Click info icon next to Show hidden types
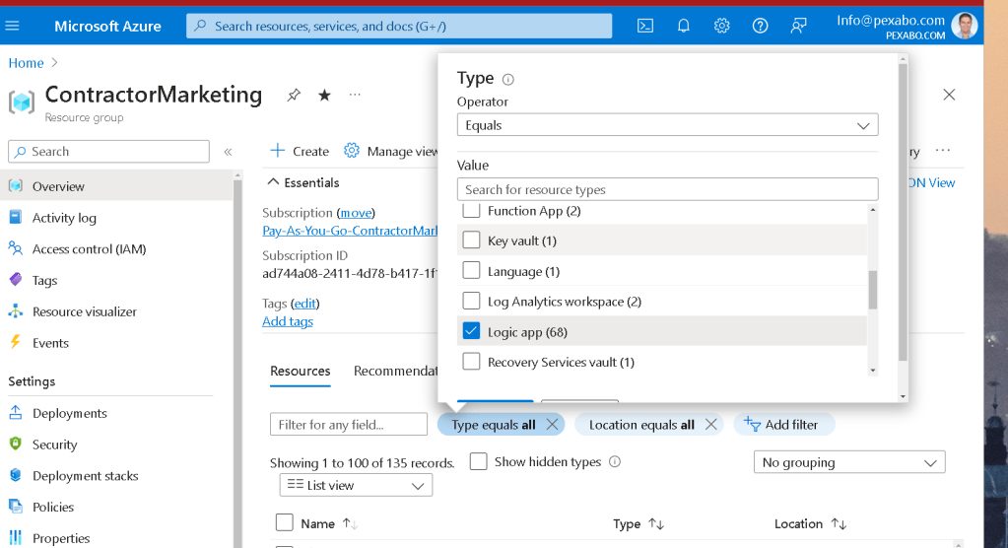 (x=615, y=461)
